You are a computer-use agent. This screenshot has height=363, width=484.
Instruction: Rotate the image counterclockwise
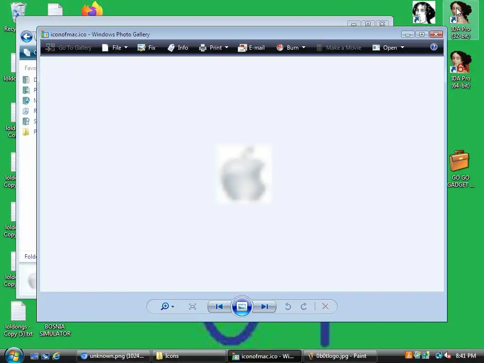[x=288, y=306]
